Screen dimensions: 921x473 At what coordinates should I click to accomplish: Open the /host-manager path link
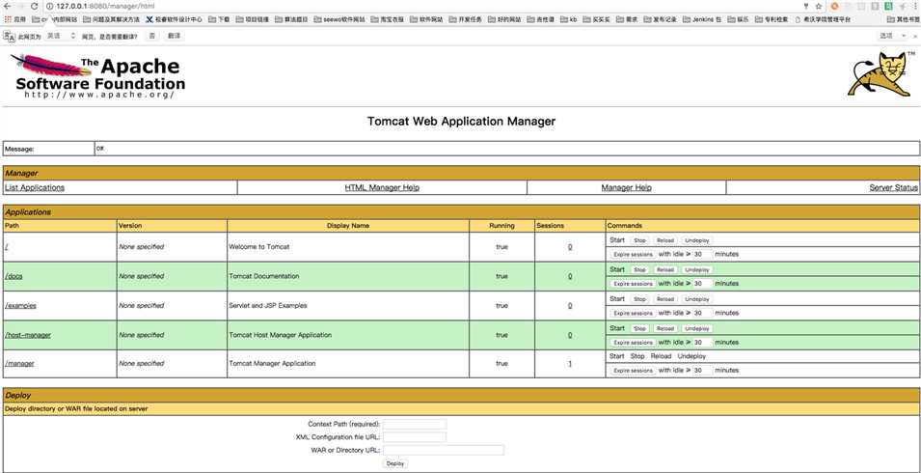click(28, 335)
